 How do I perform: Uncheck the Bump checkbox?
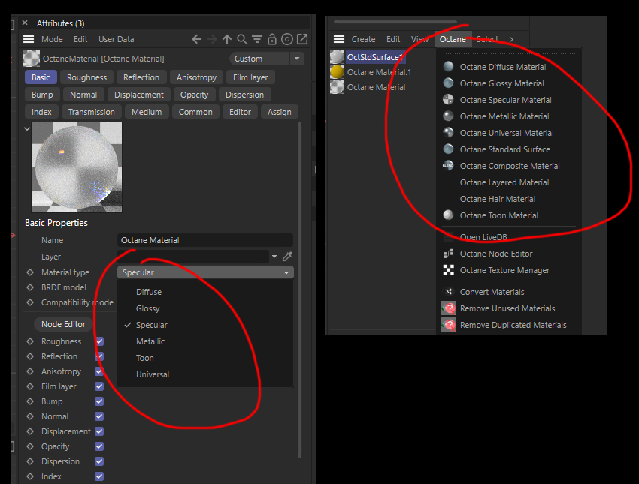click(x=99, y=401)
